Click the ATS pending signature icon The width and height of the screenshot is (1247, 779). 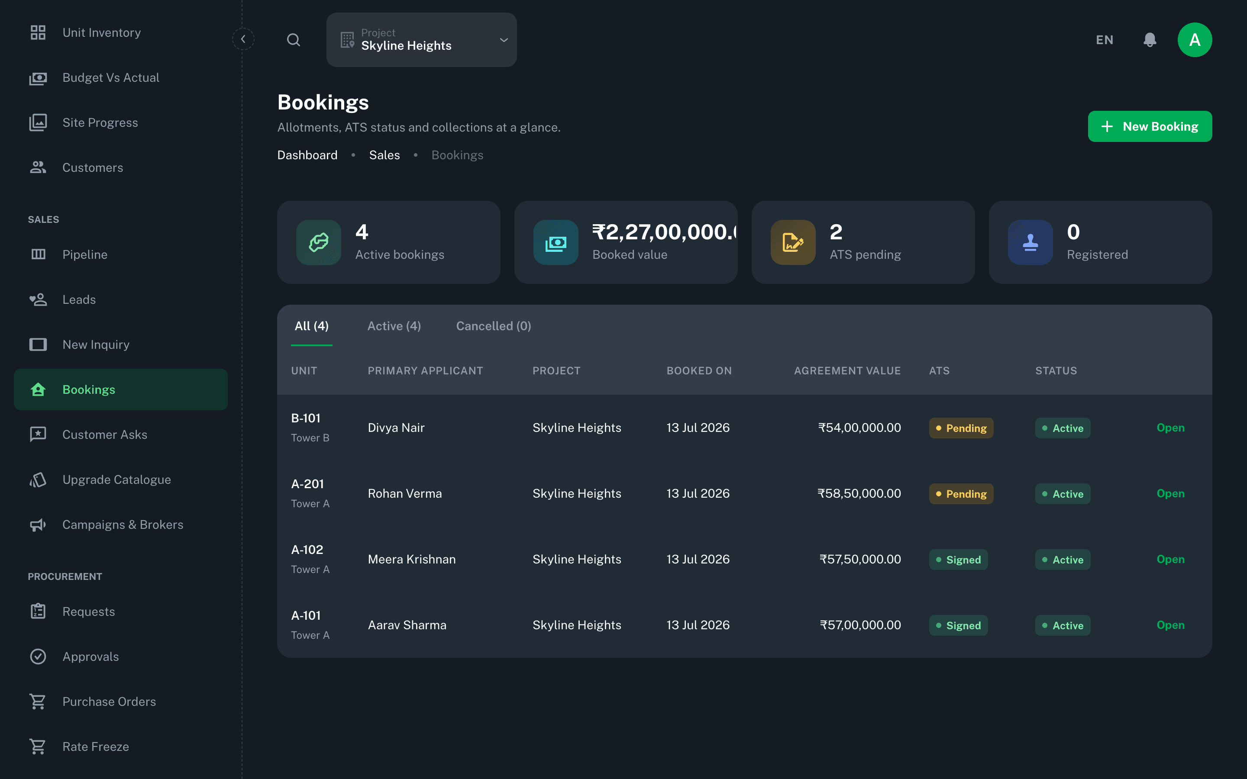(x=792, y=242)
